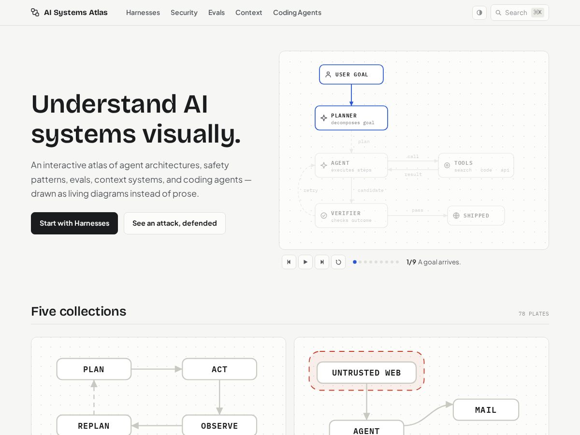Screen dimensions: 580x435
Task: Click the 'Five collections' heading
Action: 79,311
